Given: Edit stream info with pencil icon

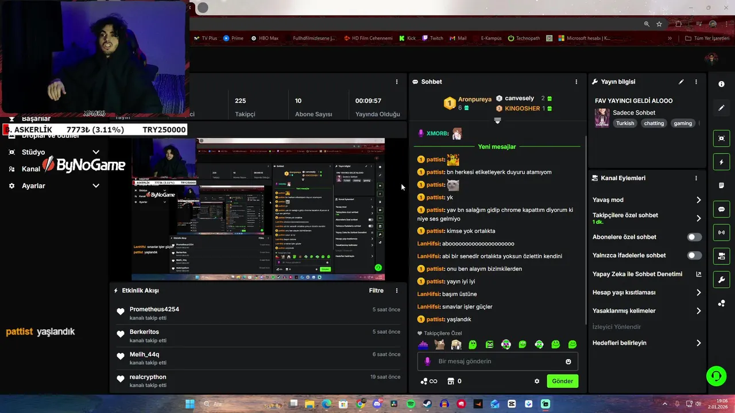Looking at the screenshot, I should pos(681,82).
